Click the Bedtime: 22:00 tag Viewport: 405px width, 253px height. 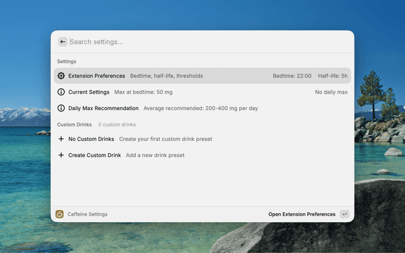[292, 76]
